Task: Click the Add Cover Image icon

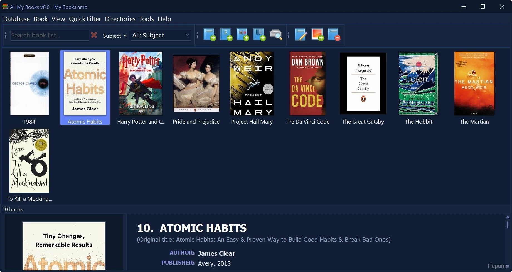Action: point(317,35)
